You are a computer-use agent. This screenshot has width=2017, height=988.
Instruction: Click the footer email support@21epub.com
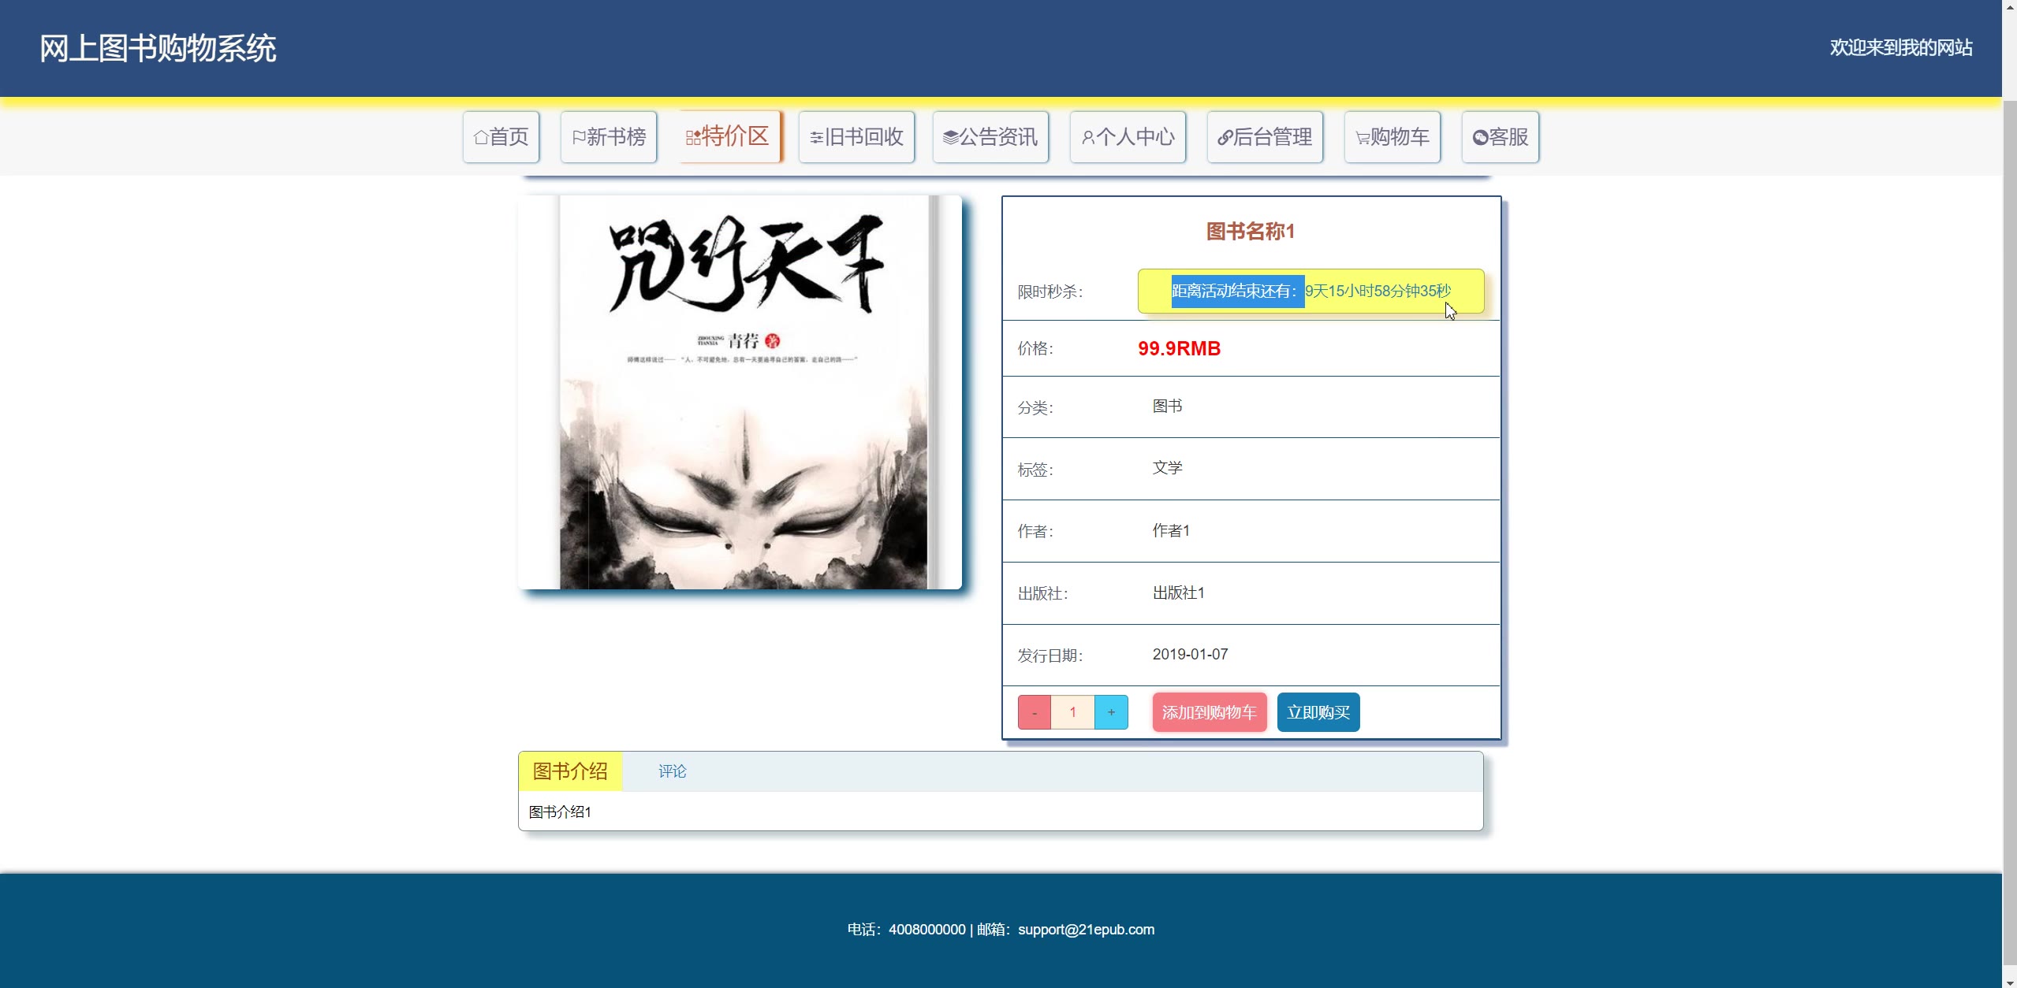pos(1086,930)
